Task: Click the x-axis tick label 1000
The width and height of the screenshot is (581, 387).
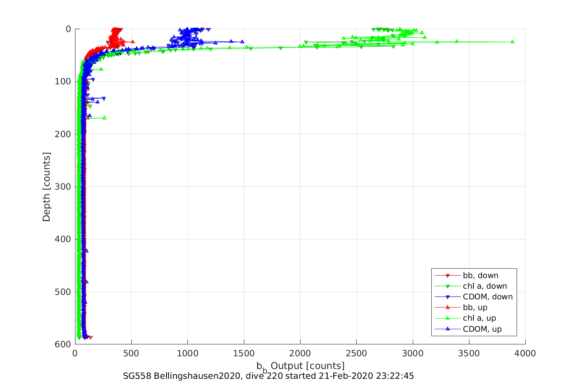Action: [187, 353]
